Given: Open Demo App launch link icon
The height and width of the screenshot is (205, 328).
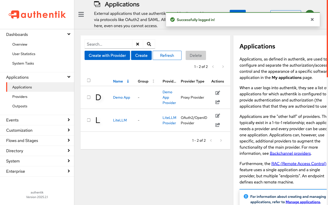Looking at the screenshot, I should 218,102.
